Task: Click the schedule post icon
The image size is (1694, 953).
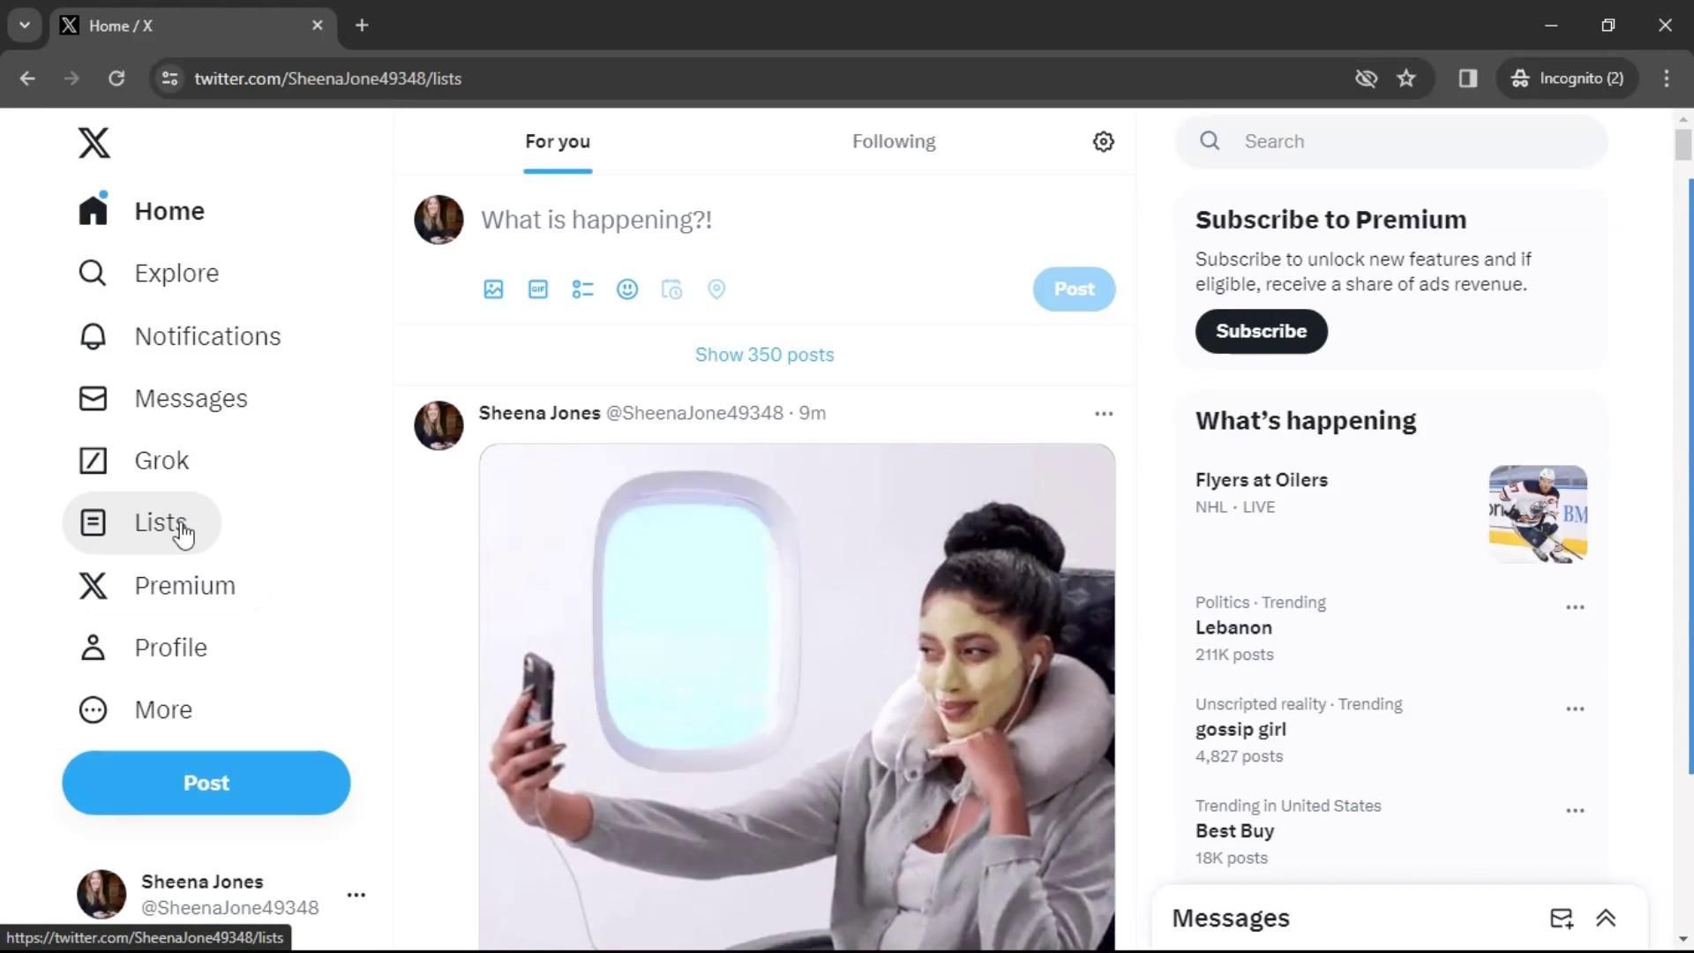Action: (671, 289)
